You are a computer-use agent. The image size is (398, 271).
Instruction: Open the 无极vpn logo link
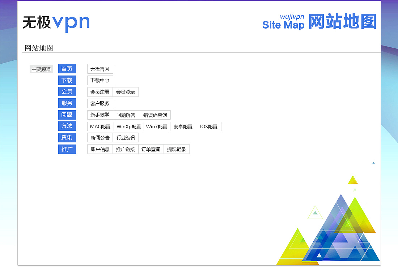(x=56, y=22)
